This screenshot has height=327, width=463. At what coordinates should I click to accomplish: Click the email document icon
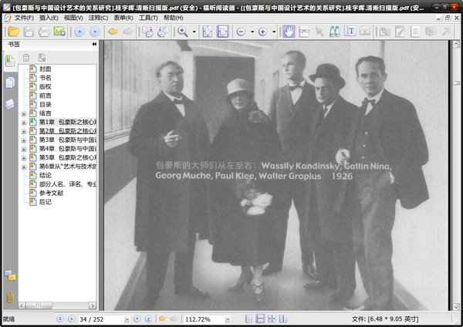click(59, 32)
